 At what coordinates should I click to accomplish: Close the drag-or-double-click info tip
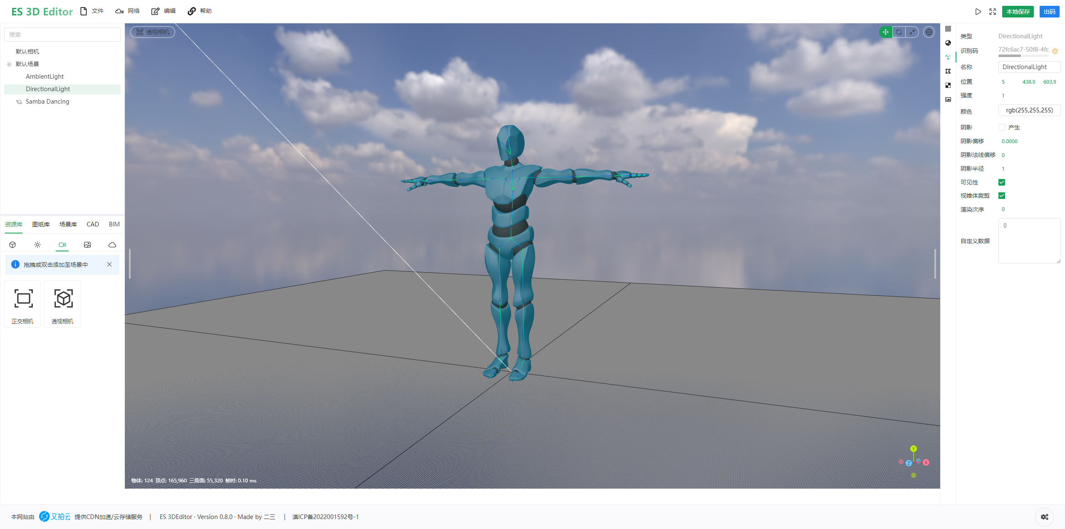click(x=109, y=264)
